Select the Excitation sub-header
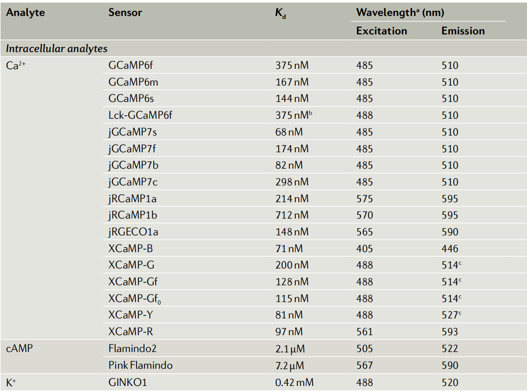The image size is (527, 391). point(381,31)
